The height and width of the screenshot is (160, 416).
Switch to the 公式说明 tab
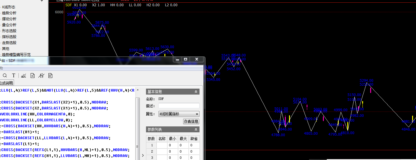7,83
